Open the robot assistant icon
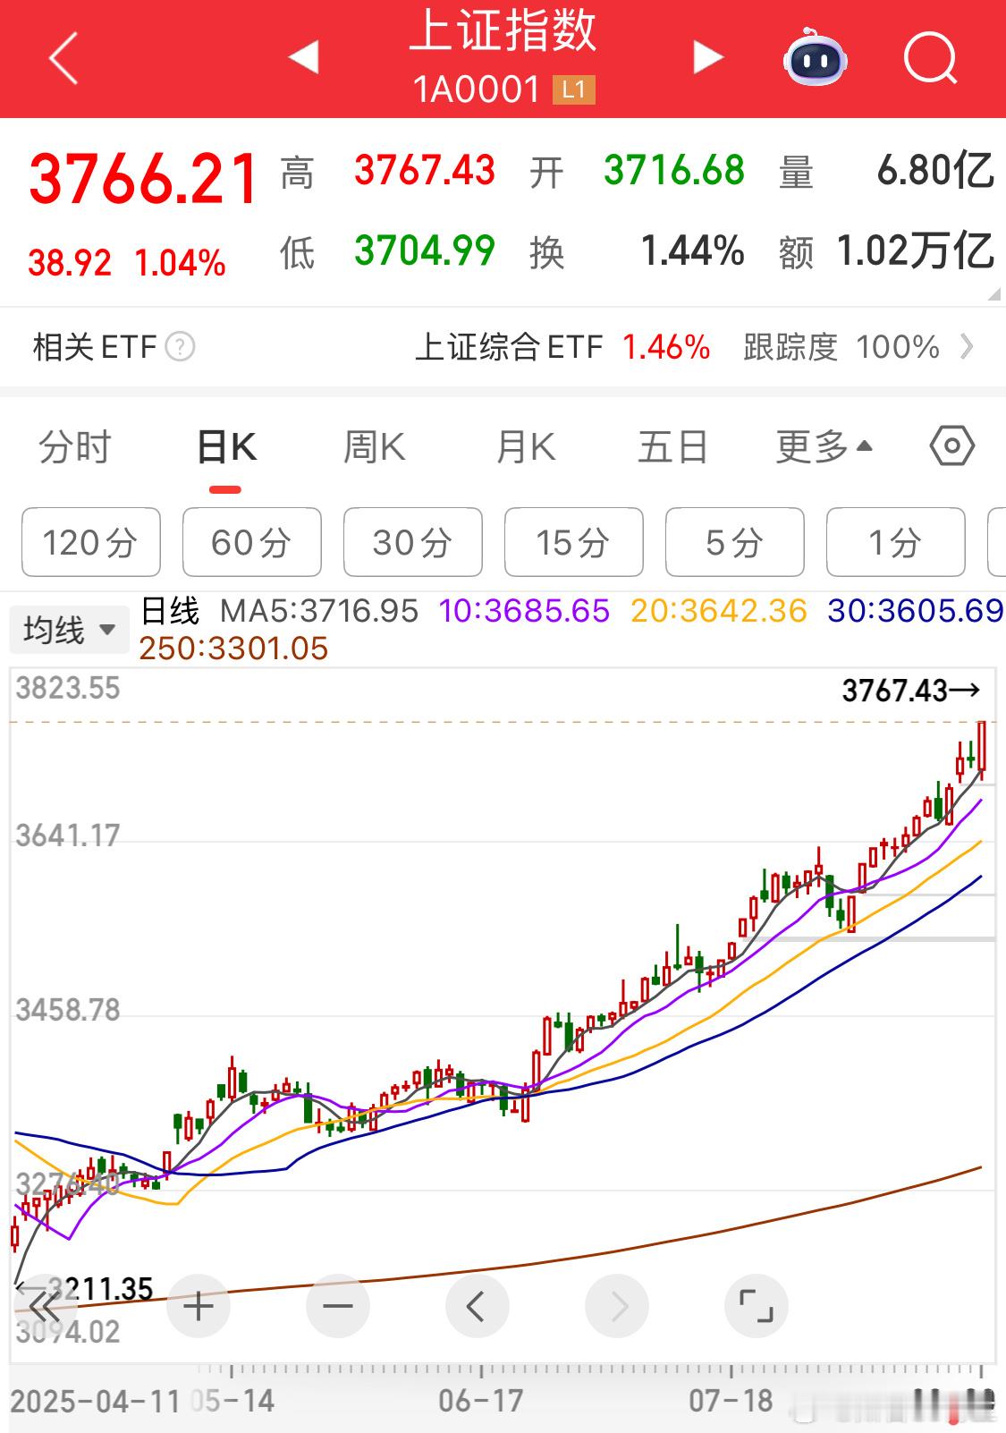Screen dimensions: 1006x1433 pos(816,57)
